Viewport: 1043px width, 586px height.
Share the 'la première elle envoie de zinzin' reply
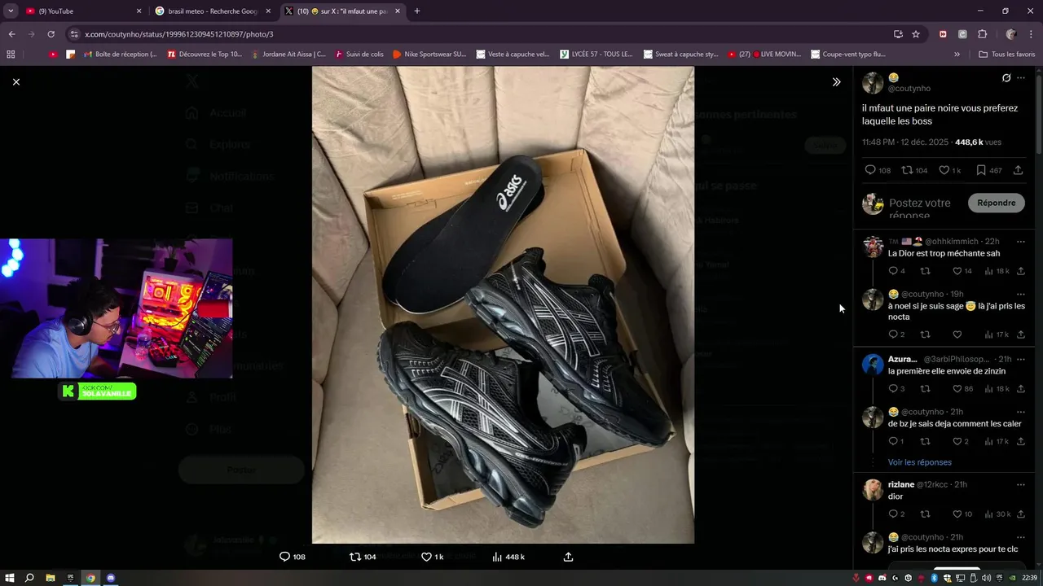pos(1020,389)
